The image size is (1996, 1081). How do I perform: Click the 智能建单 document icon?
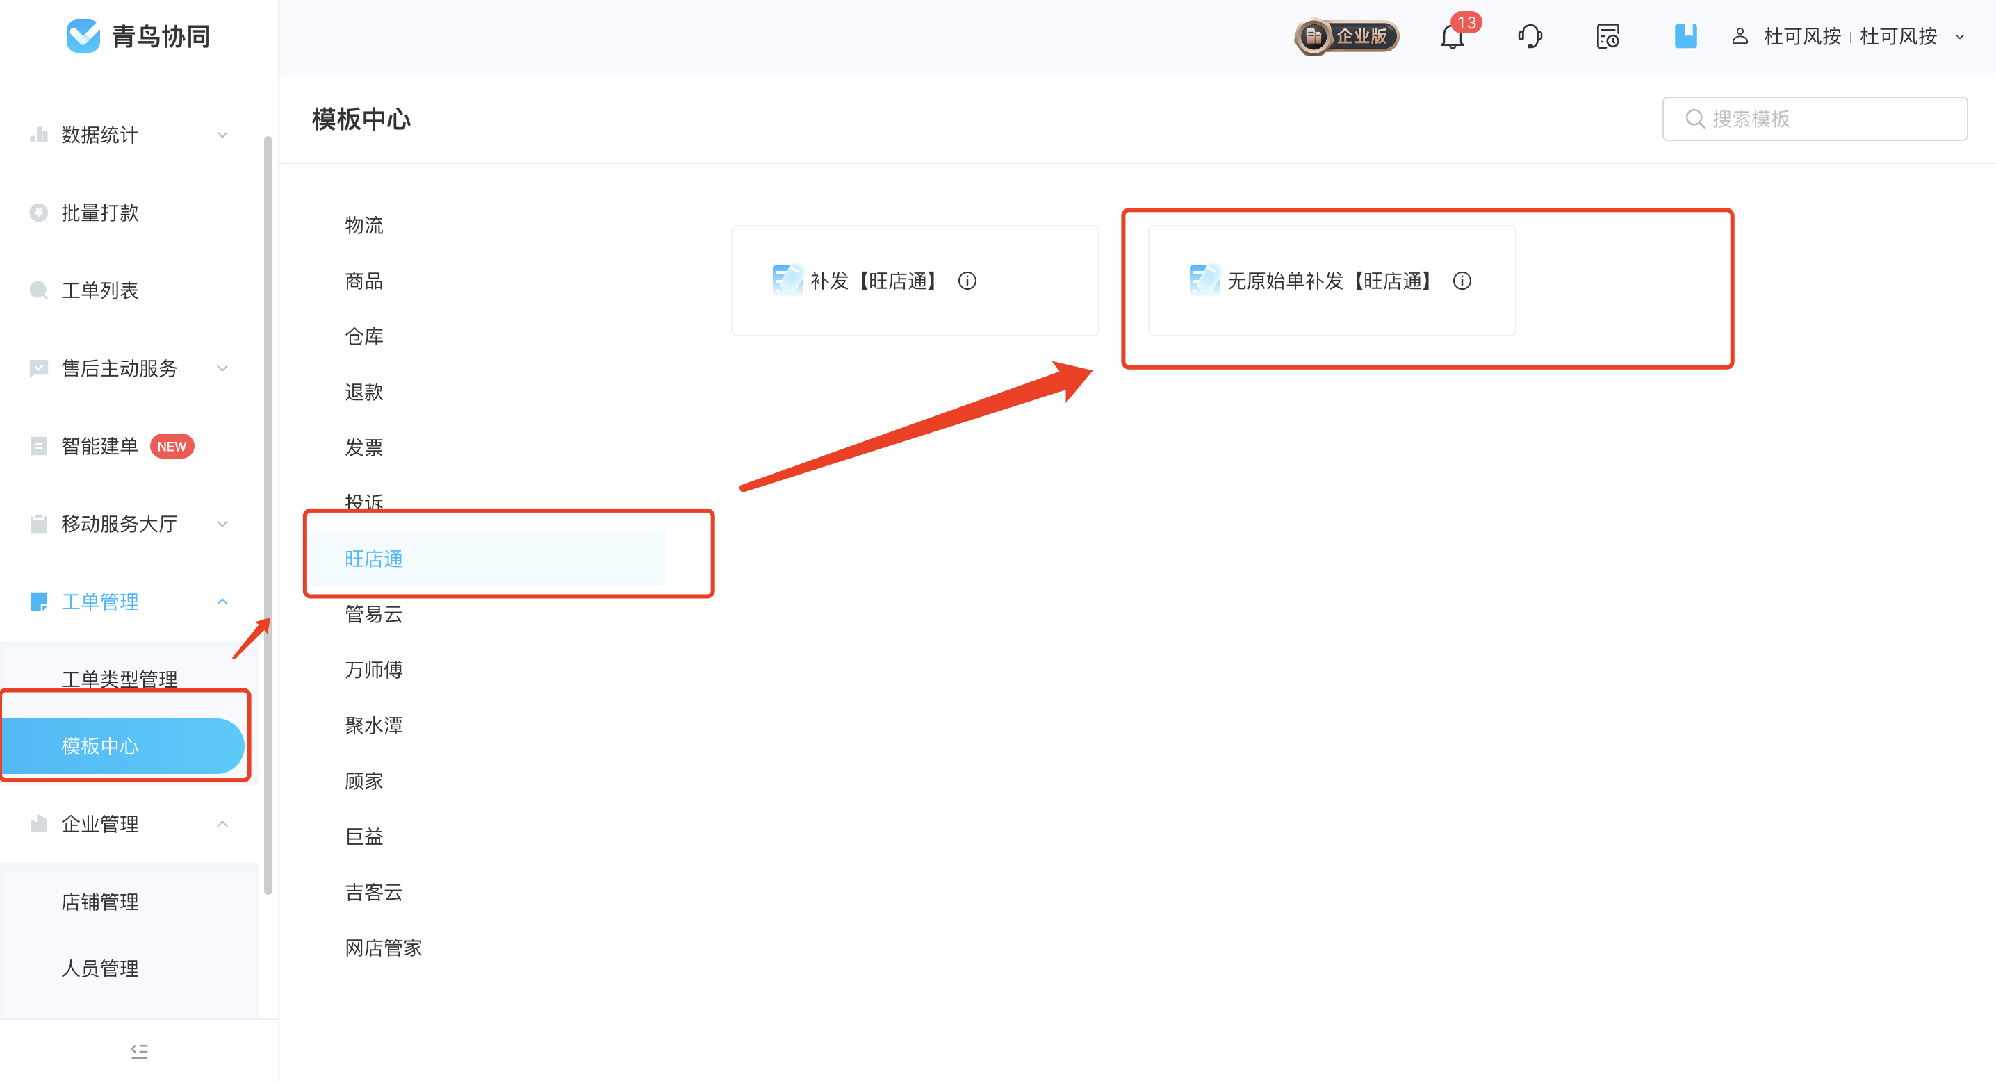(x=39, y=446)
